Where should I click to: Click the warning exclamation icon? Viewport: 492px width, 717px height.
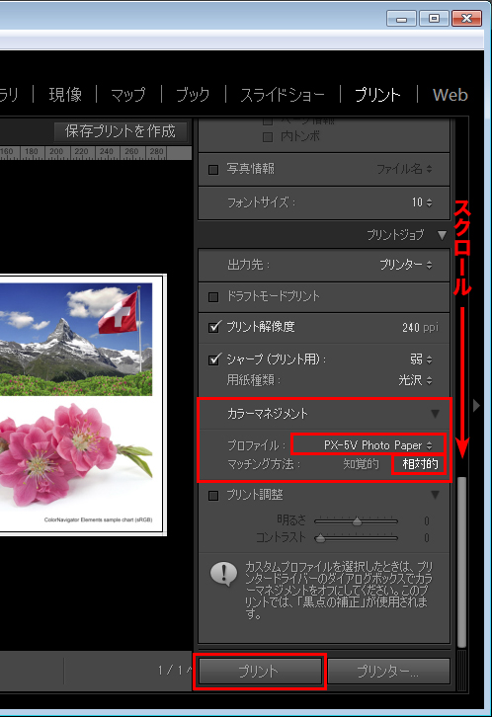coord(223,574)
